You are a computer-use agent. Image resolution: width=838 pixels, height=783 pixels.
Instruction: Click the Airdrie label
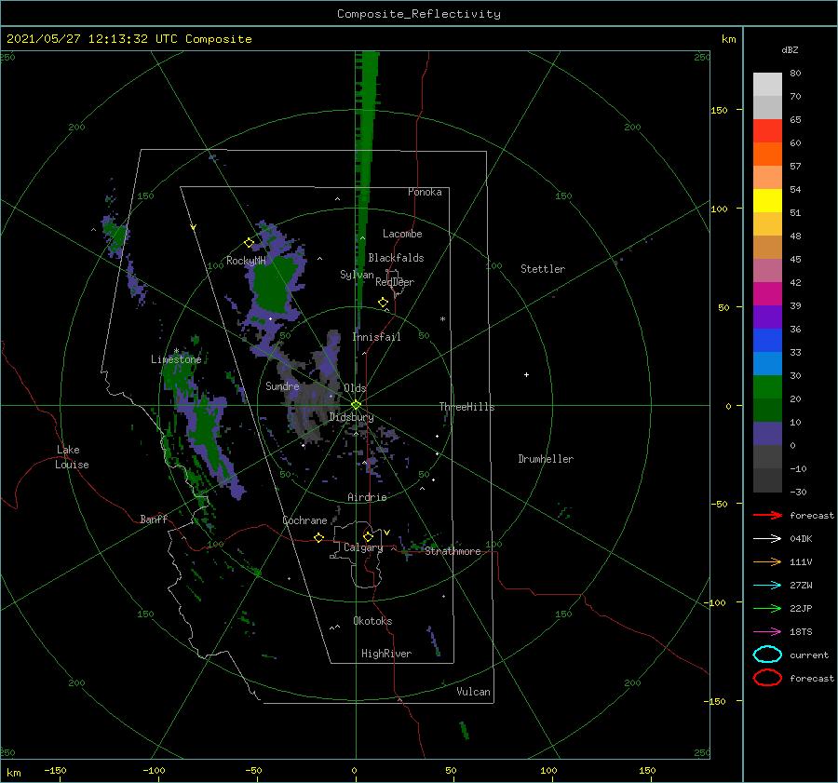click(x=367, y=497)
